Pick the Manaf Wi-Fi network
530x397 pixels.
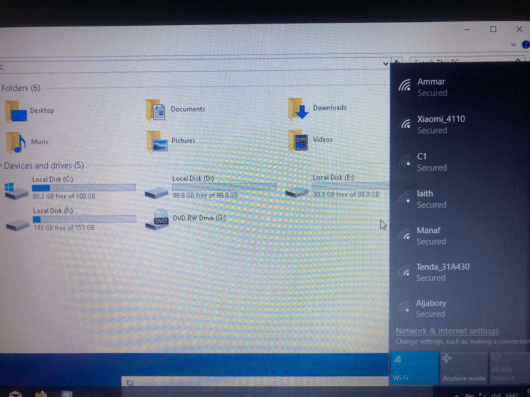click(x=460, y=236)
